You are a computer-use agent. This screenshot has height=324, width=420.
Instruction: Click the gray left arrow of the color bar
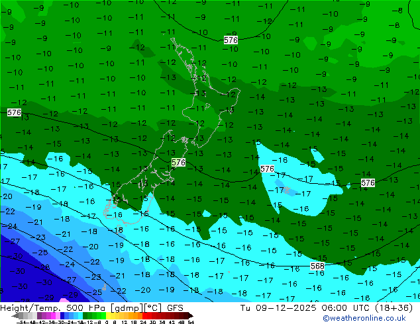coord(15,315)
